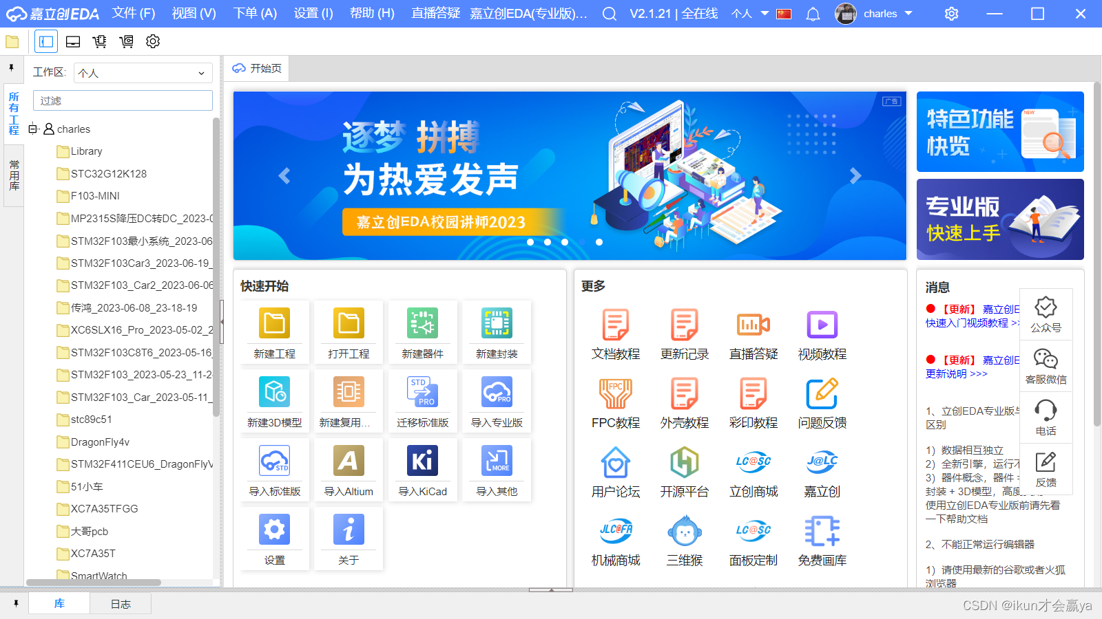Open the 问题反馈 issue feedback icon
The width and height of the screenshot is (1102, 619).
[822, 393]
